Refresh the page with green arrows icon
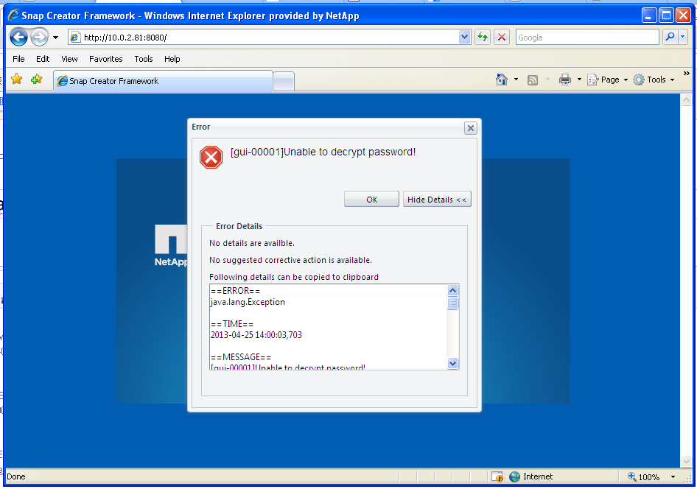Viewport: 697px width, 489px height. pyautogui.click(x=483, y=38)
